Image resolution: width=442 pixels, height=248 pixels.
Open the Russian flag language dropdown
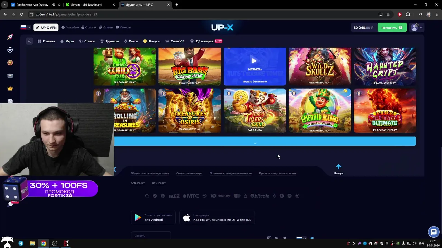pyautogui.click(x=26, y=27)
